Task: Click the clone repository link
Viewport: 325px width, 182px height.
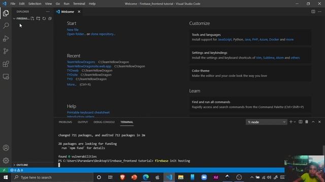Action: click(103, 34)
